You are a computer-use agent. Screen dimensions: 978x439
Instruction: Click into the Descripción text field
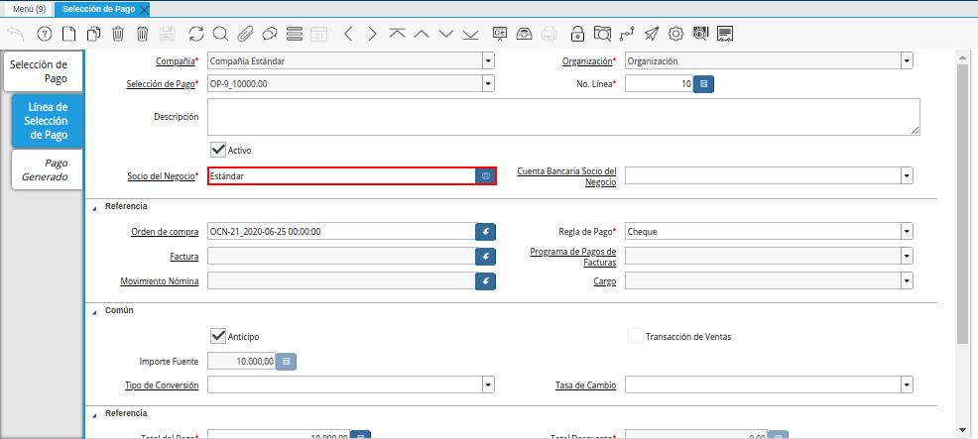pos(563,116)
